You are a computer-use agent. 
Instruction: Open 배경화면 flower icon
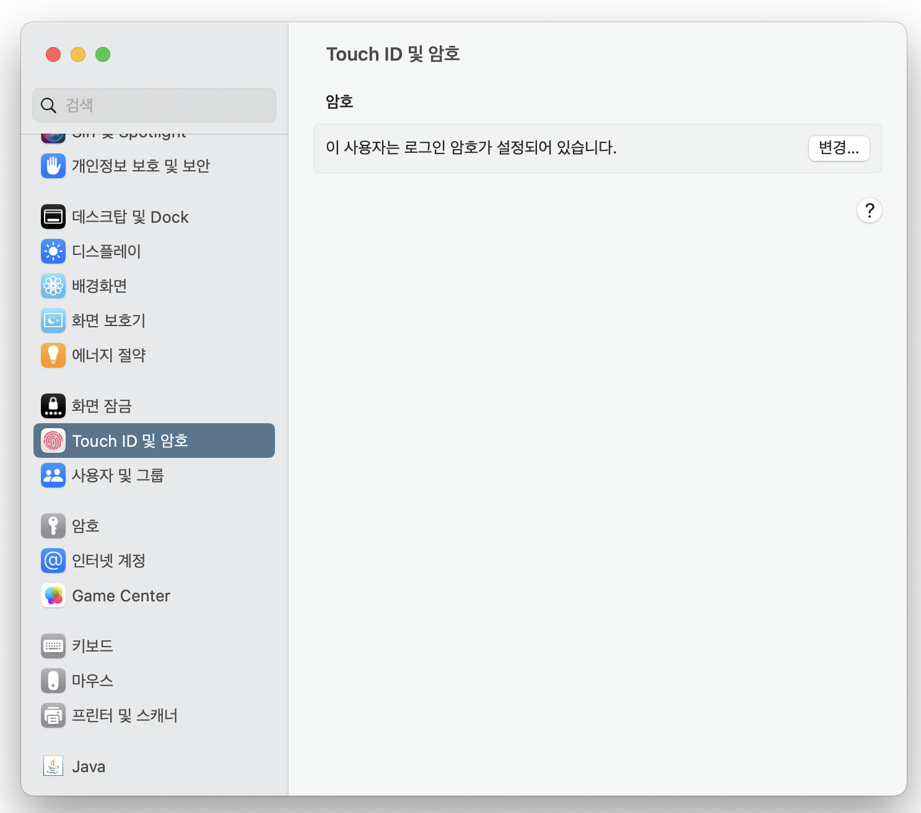click(x=53, y=286)
